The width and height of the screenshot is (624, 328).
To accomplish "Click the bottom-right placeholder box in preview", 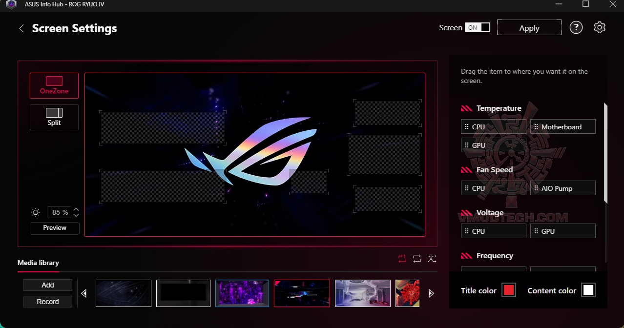I will coord(387,199).
